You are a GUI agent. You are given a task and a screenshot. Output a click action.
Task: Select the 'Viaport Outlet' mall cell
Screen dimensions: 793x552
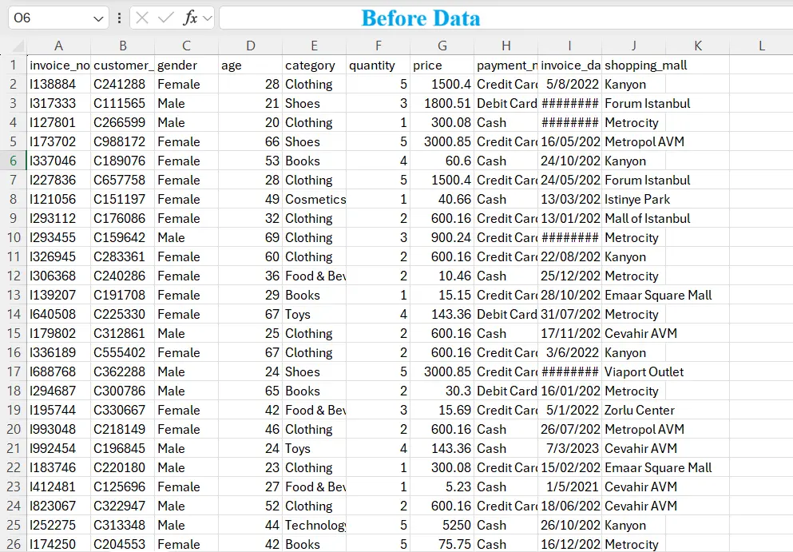pyautogui.click(x=634, y=372)
